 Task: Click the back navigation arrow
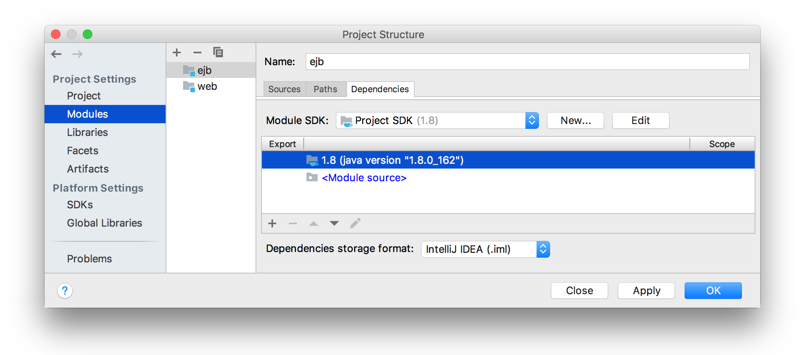(x=56, y=54)
